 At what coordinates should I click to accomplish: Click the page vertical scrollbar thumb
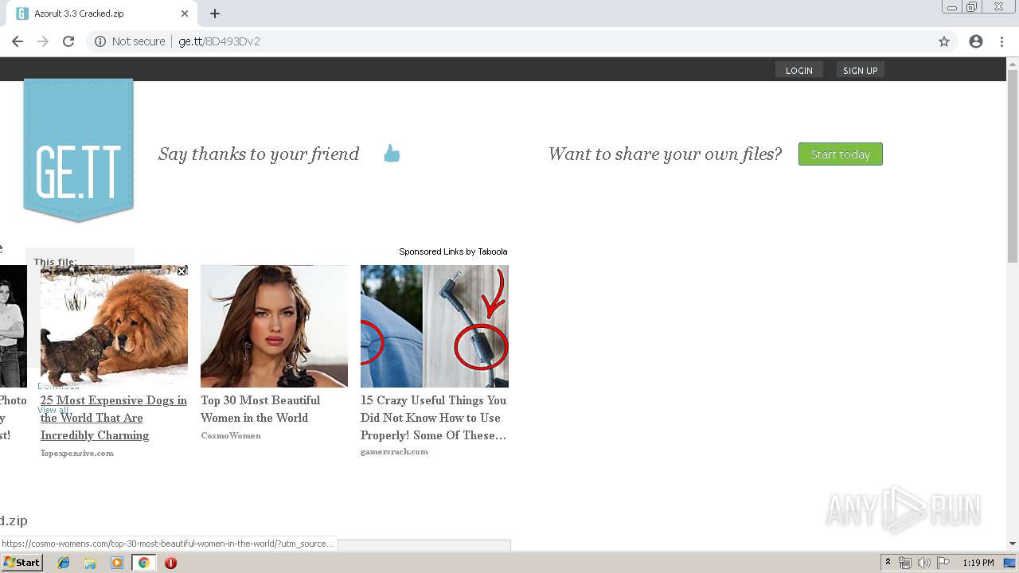point(1013,166)
